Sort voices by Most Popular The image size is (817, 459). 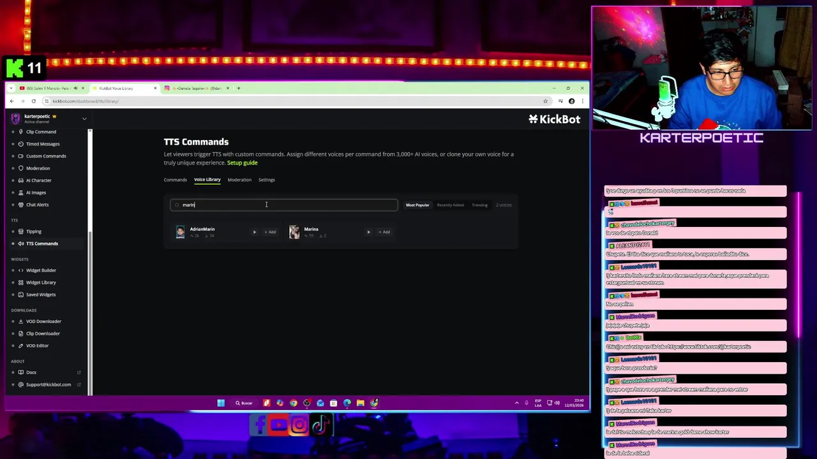(417, 205)
